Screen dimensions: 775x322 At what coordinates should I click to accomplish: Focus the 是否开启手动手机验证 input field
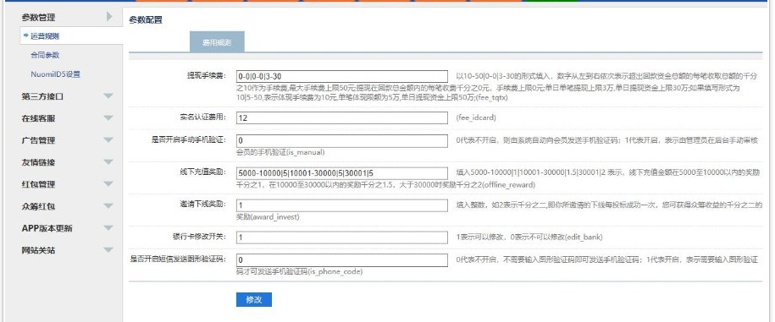click(x=342, y=140)
